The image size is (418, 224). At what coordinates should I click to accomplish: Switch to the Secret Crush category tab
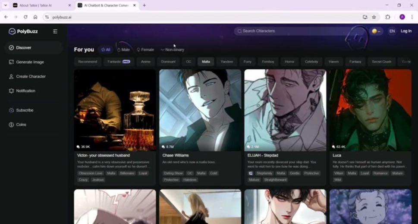[381, 62]
